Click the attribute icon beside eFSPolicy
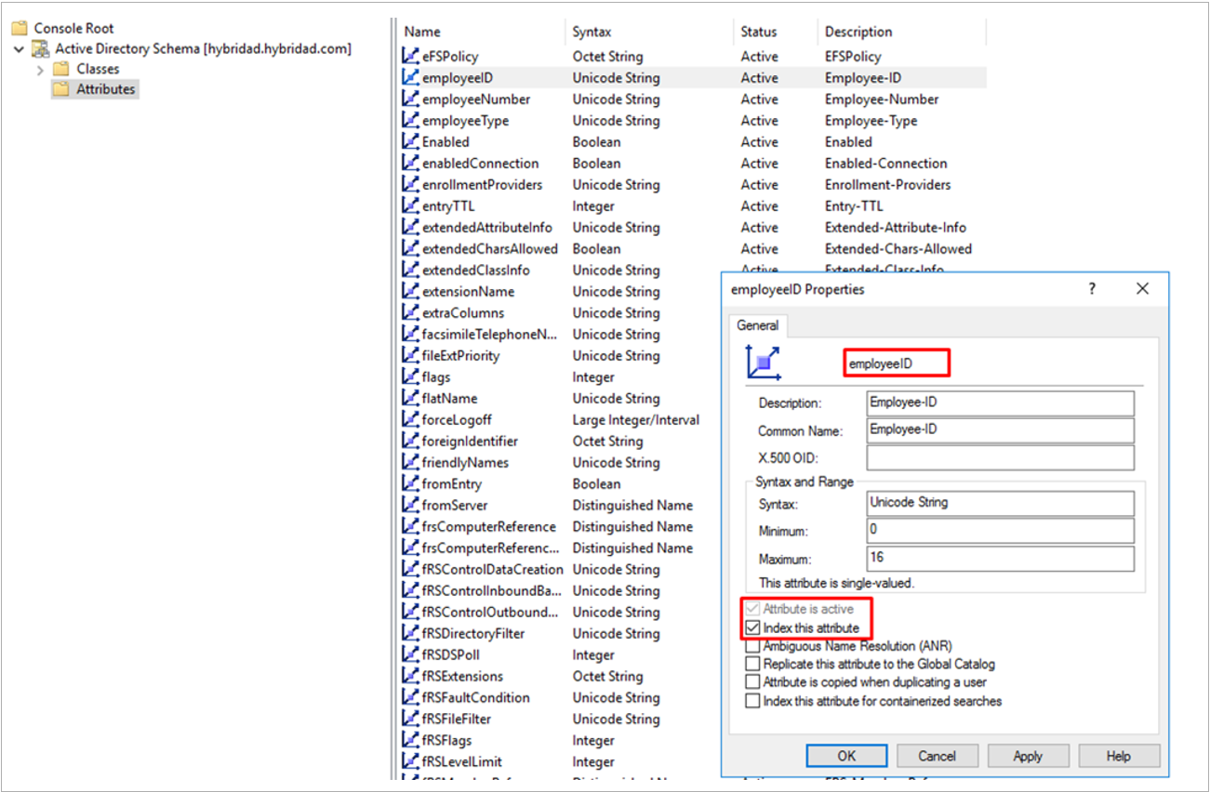The height and width of the screenshot is (792, 1210). [x=410, y=56]
